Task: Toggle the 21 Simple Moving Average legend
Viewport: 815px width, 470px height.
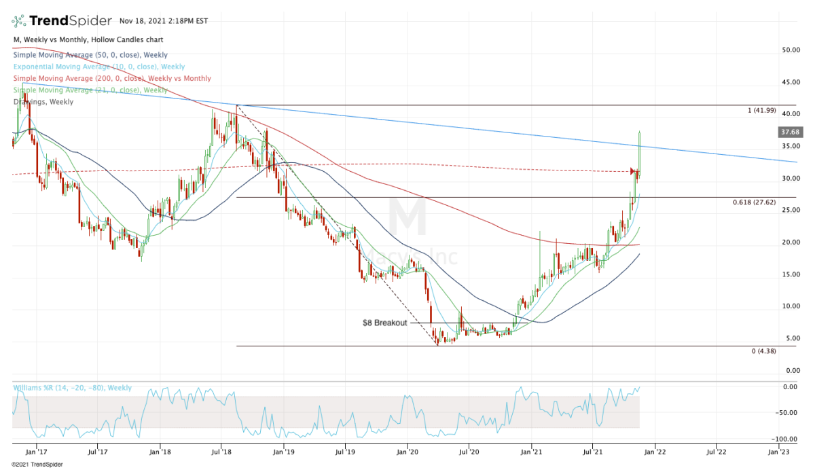Action: click(x=90, y=90)
